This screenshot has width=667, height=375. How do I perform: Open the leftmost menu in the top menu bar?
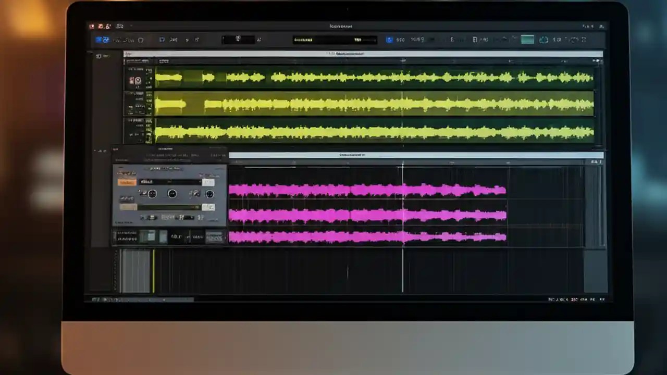coord(92,26)
